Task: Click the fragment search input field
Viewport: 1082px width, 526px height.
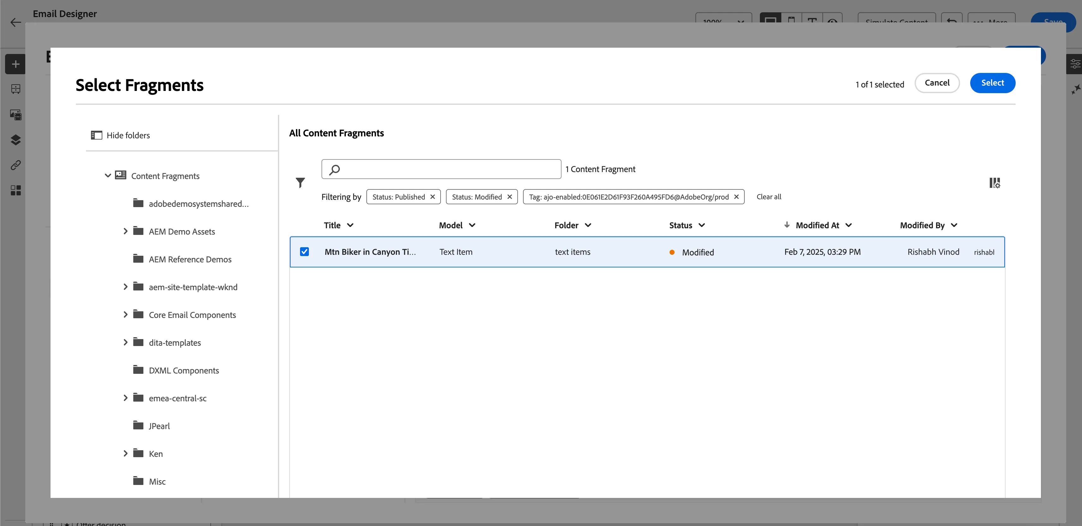Action: pos(441,169)
